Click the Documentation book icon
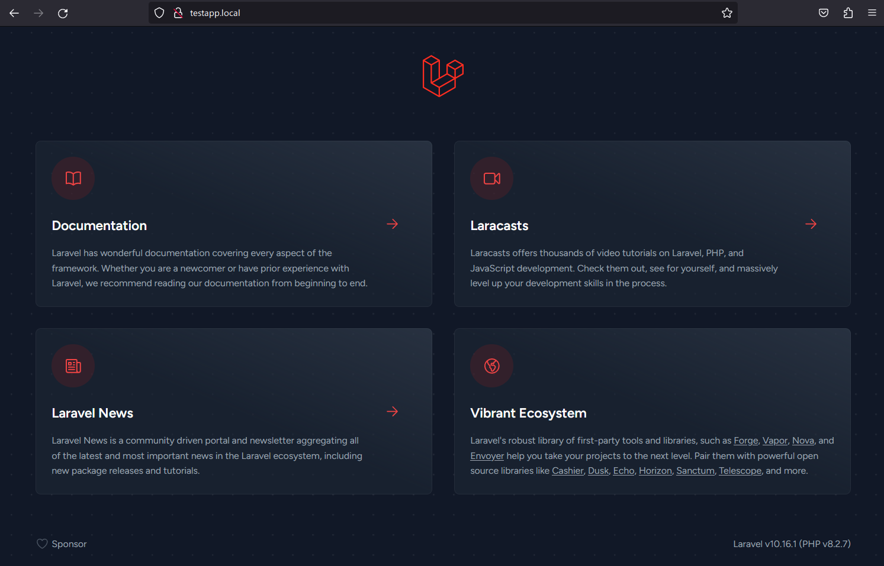 pos(73,179)
